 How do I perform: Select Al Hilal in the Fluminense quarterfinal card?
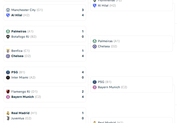[103, 5]
